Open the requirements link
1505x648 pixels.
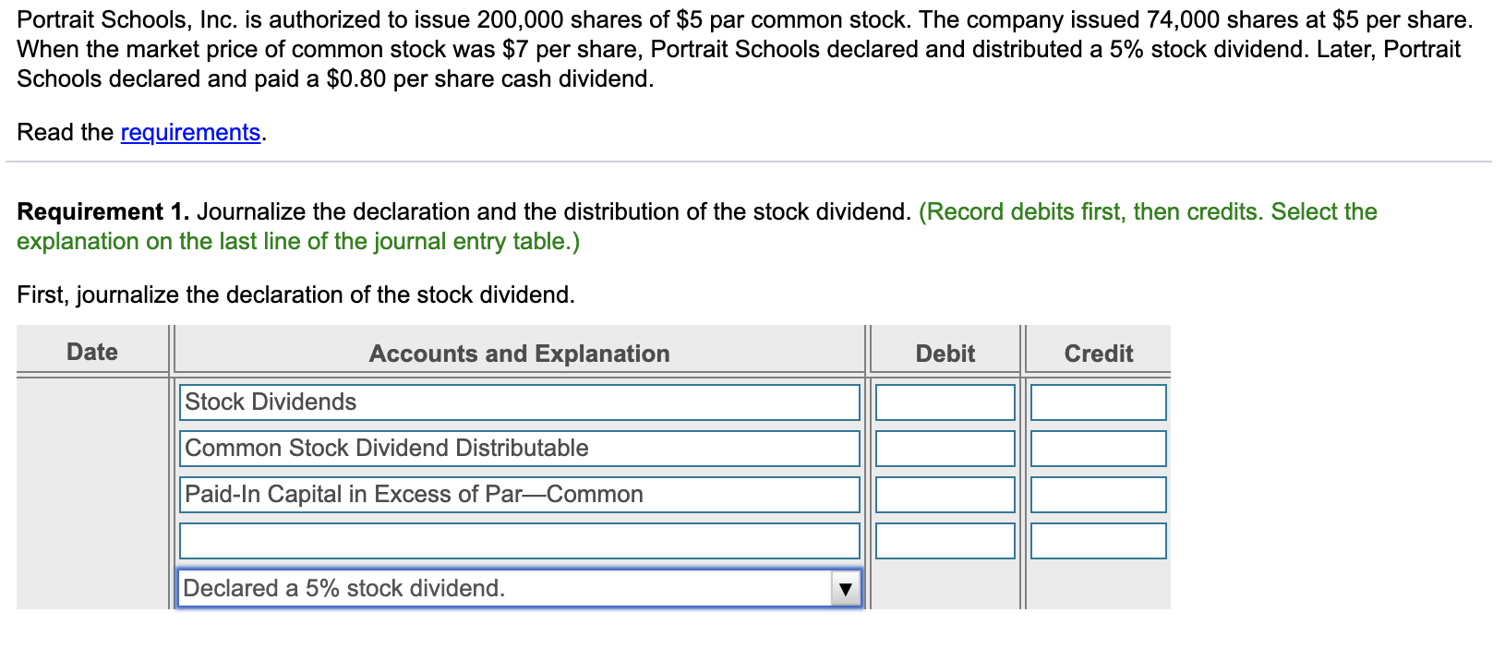point(190,132)
